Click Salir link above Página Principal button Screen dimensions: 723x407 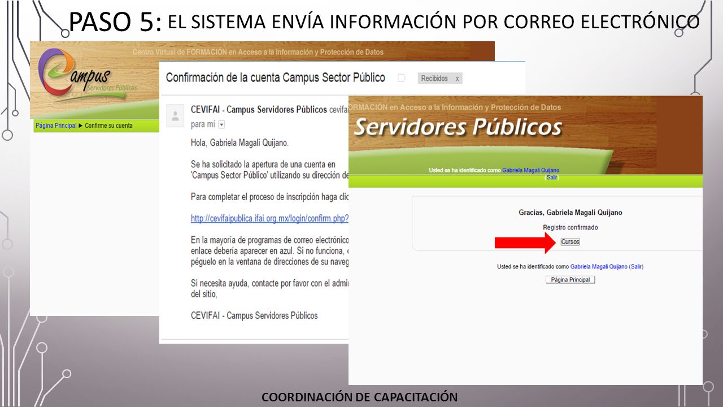point(636,266)
